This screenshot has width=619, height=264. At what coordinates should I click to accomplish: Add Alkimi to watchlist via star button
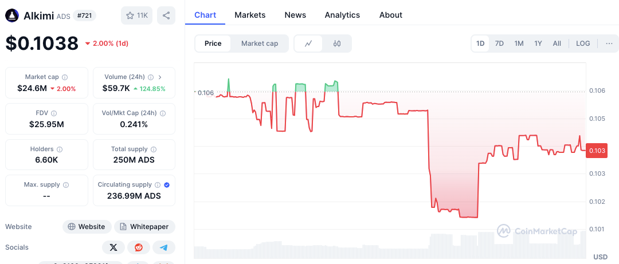click(x=136, y=15)
